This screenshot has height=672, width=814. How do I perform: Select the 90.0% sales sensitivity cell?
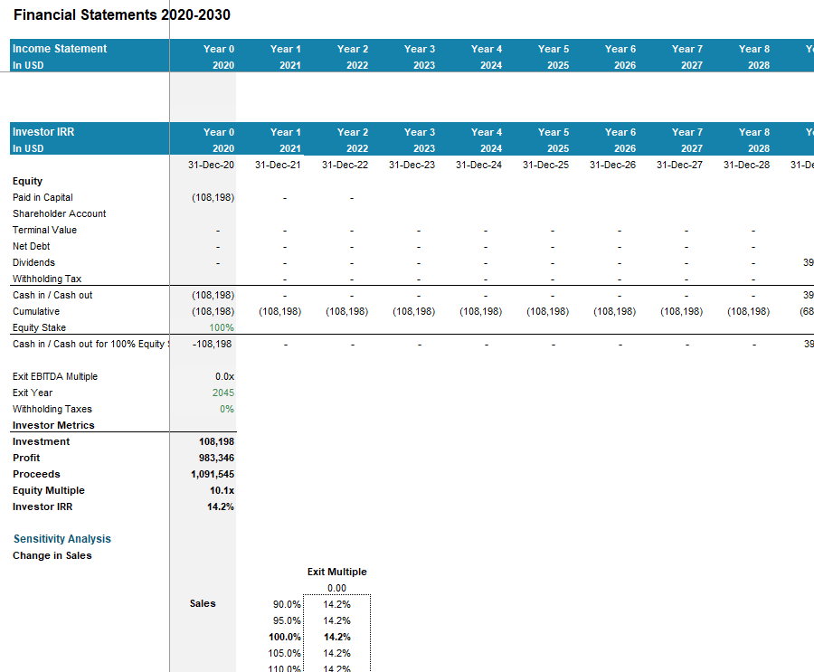(286, 604)
